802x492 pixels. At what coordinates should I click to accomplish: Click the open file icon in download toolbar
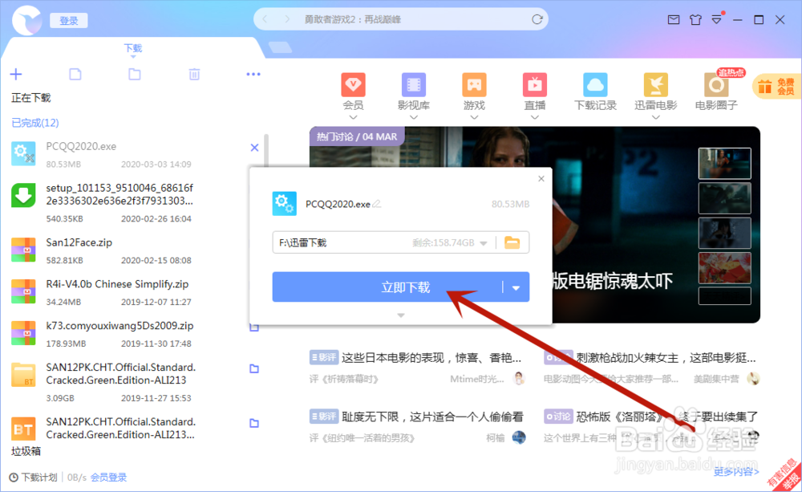[75, 74]
